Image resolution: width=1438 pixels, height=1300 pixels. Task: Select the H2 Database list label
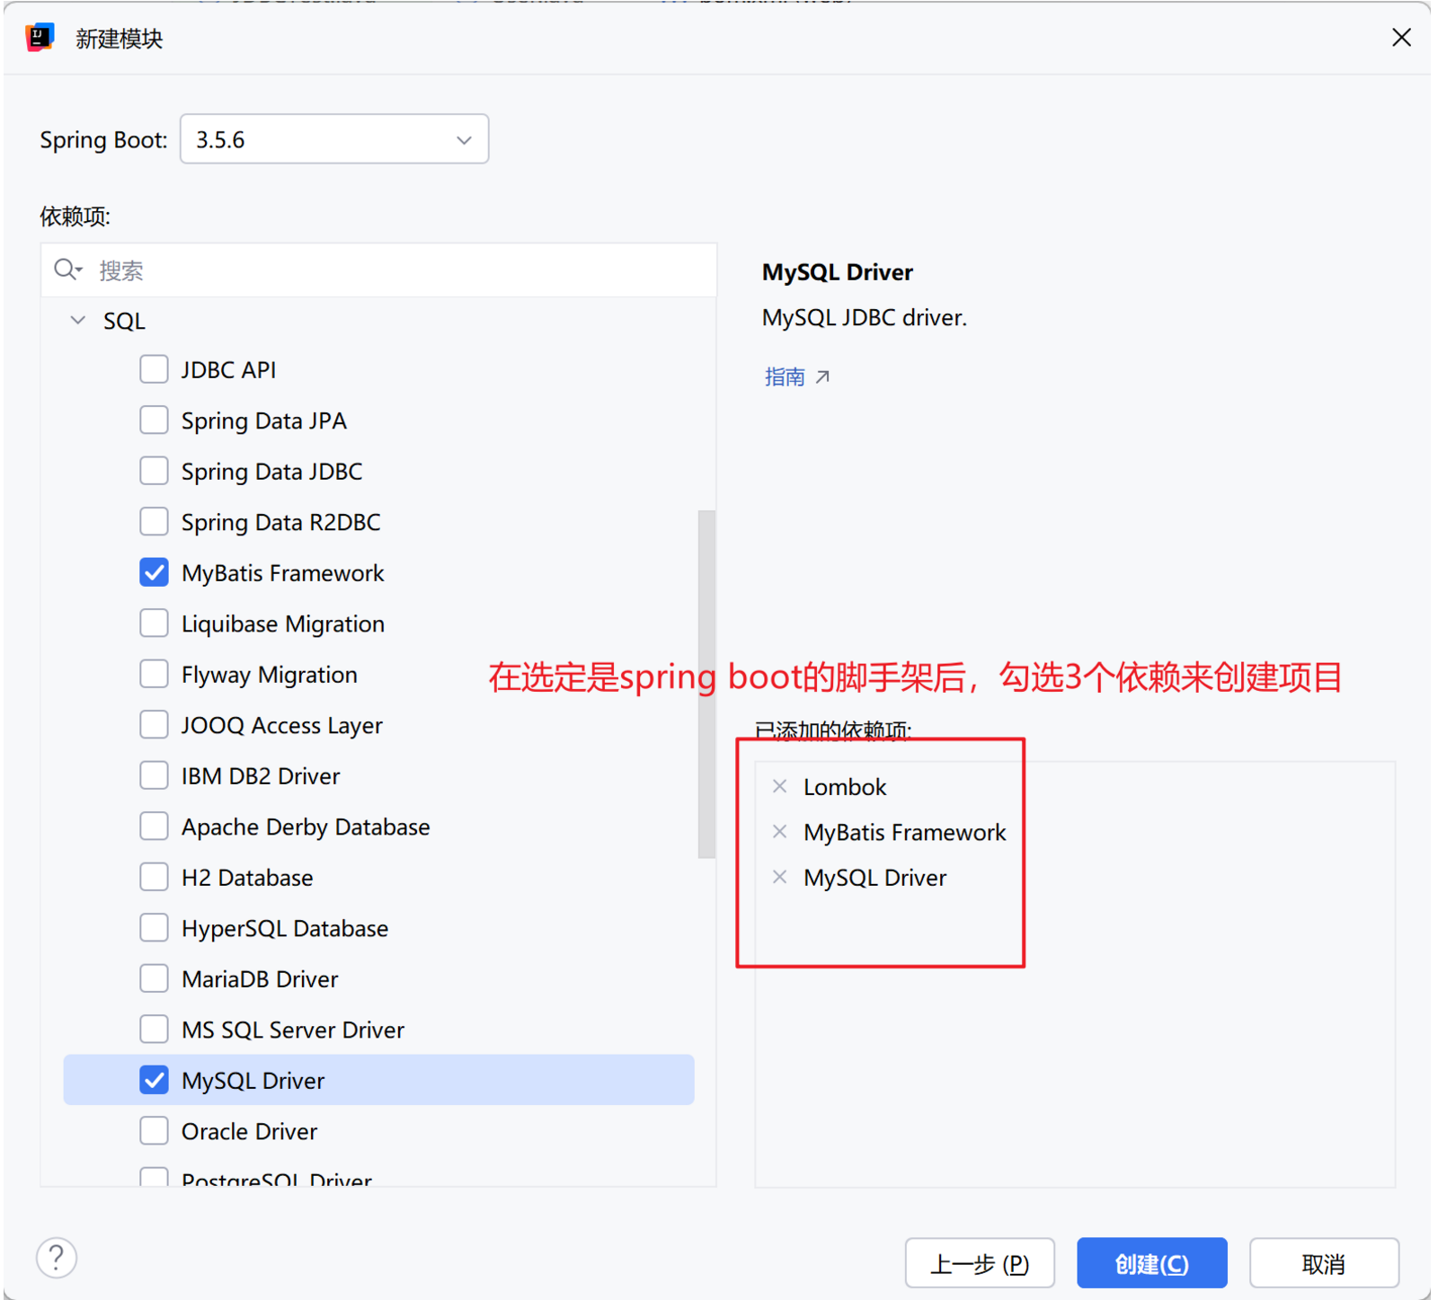pyautogui.click(x=247, y=878)
